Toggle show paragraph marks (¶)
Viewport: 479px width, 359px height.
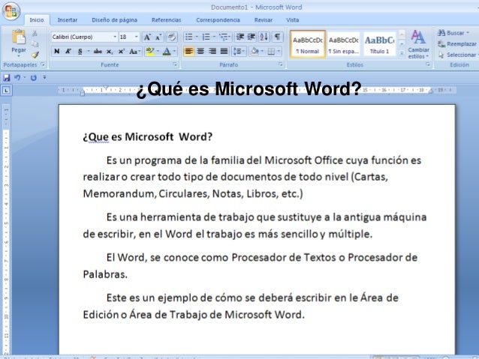pyautogui.click(x=277, y=37)
